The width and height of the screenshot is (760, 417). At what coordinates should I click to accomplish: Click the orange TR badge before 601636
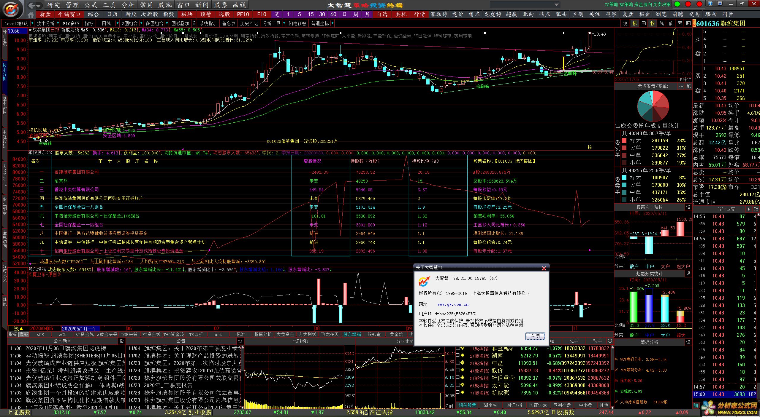(694, 23)
